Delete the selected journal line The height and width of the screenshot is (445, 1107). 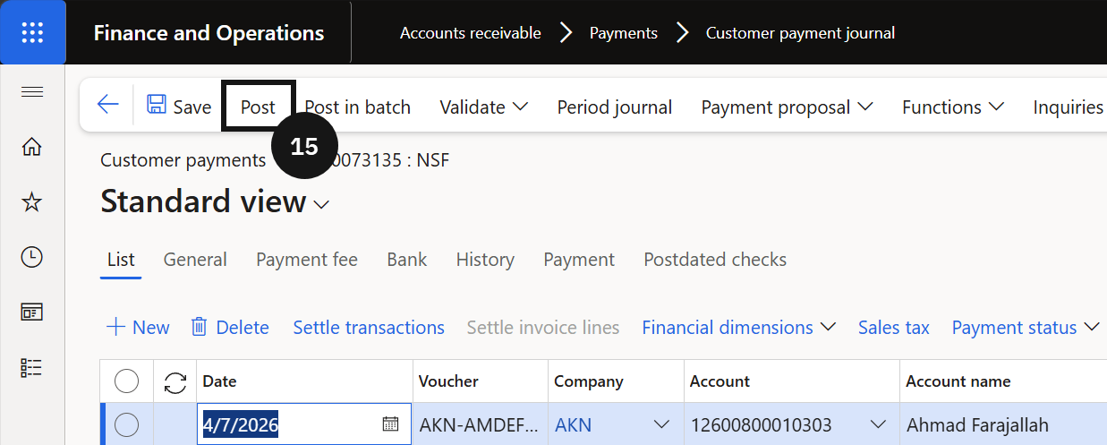point(230,328)
